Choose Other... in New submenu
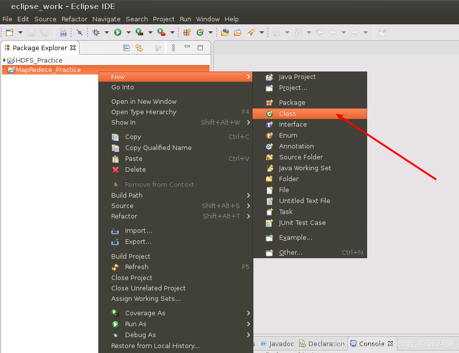 click(309, 253)
